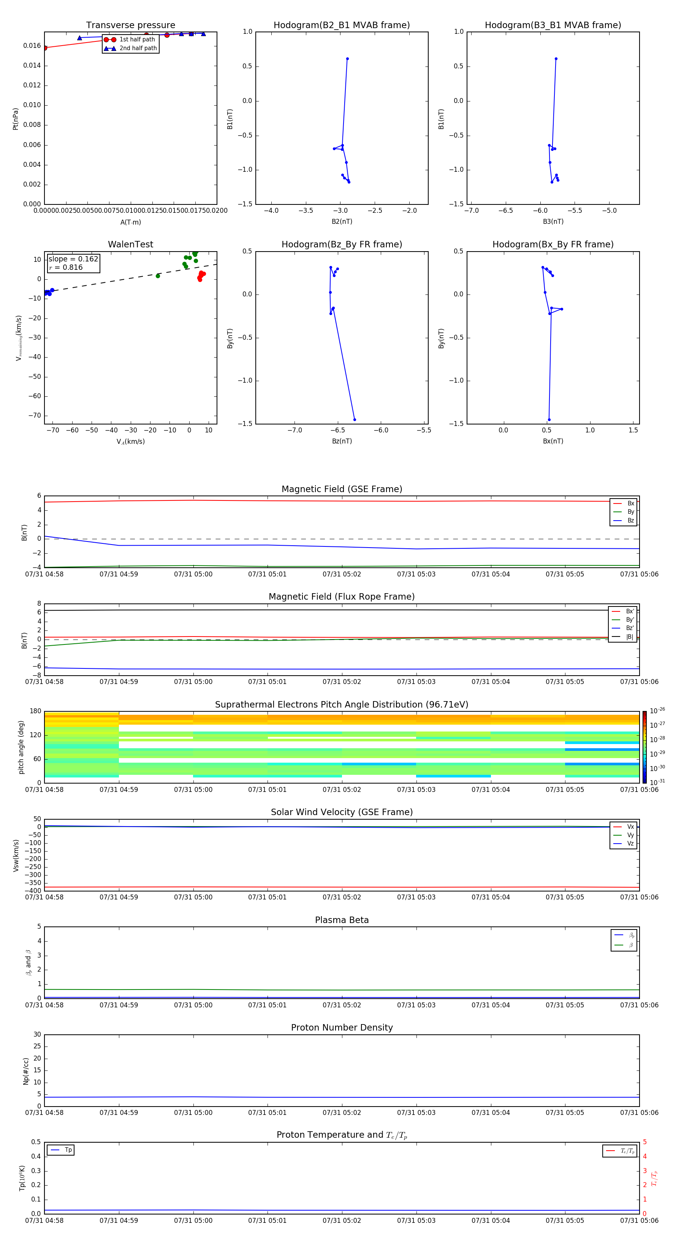The image size is (684, 1254).
Task: Click the 'Proton Temperature and Te/Tp' title
Action: [342, 1135]
